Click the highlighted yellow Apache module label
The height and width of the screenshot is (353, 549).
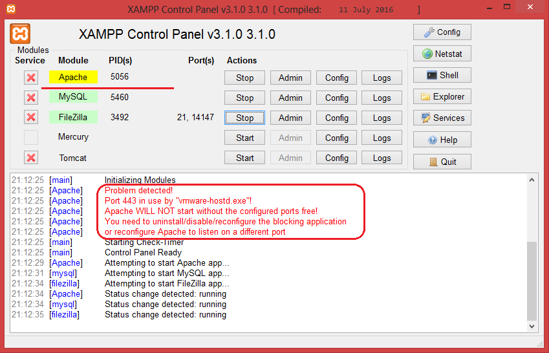73,78
